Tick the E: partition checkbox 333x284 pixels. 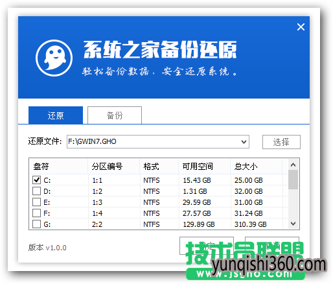tap(36, 202)
